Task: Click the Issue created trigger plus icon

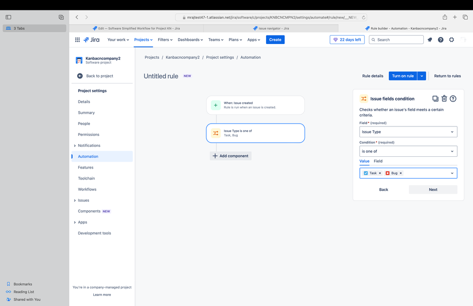Action: [216, 105]
